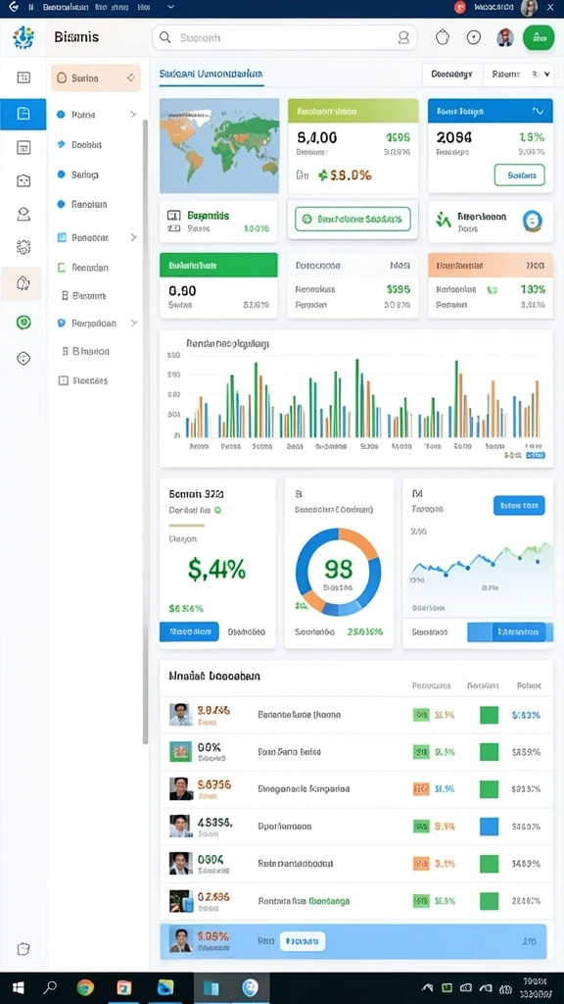
Task: Open the clock icon in the top header
Action: click(x=474, y=38)
